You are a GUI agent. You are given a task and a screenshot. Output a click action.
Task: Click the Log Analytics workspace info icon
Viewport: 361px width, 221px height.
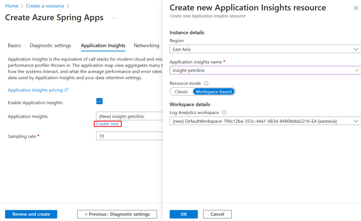coord(224,113)
